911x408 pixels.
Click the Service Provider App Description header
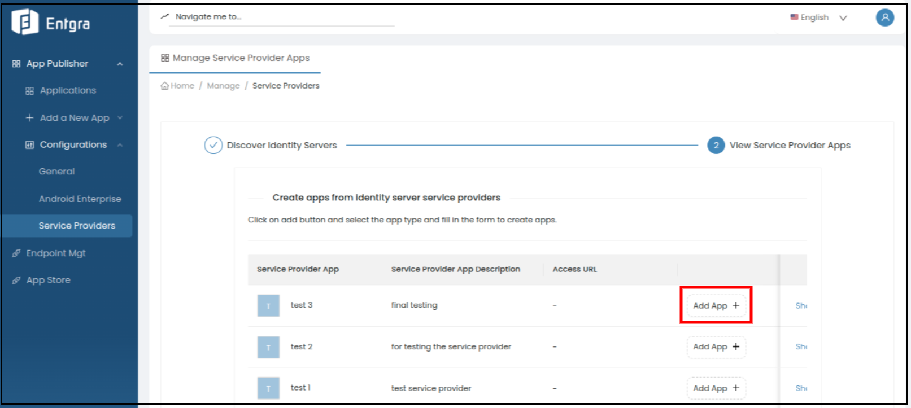point(455,269)
